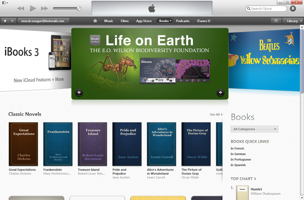The height and width of the screenshot is (200, 304).
Task: Open the All Categories dropdown
Action: tap(254, 129)
